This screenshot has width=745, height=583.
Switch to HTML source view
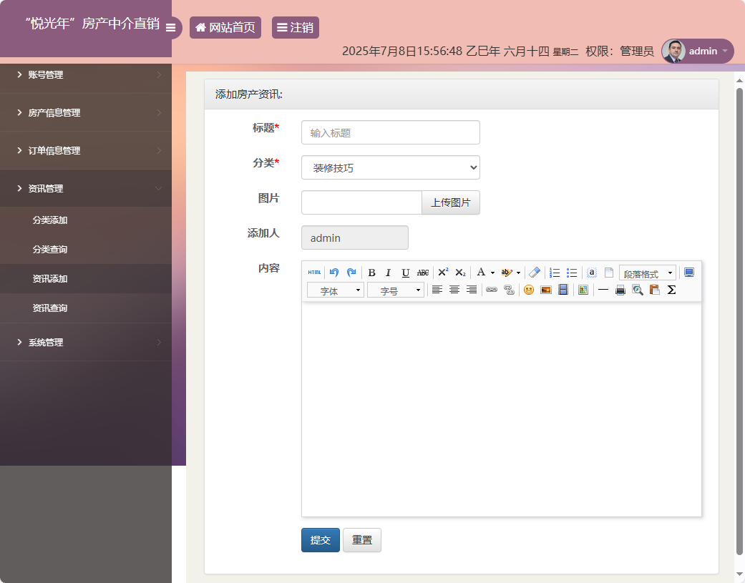pyautogui.click(x=314, y=273)
